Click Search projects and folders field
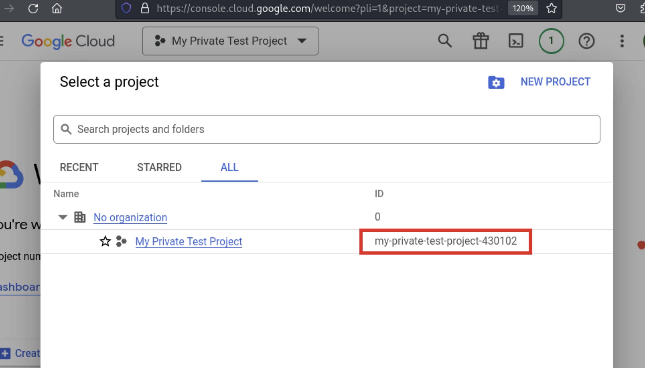 pyautogui.click(x=327, y=129)
